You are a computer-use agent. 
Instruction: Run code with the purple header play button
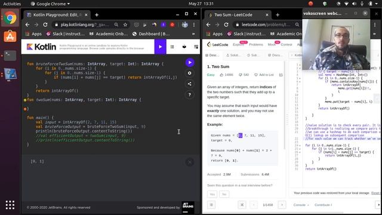tap(161, 47)
